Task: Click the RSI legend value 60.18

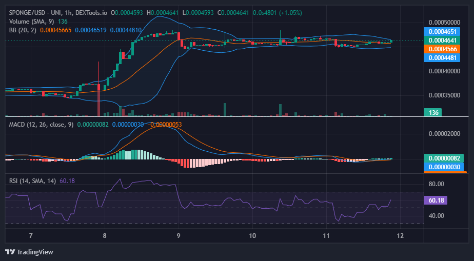Action: (67, 181)
